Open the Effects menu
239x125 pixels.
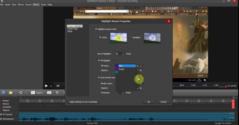tap(36, 4)
